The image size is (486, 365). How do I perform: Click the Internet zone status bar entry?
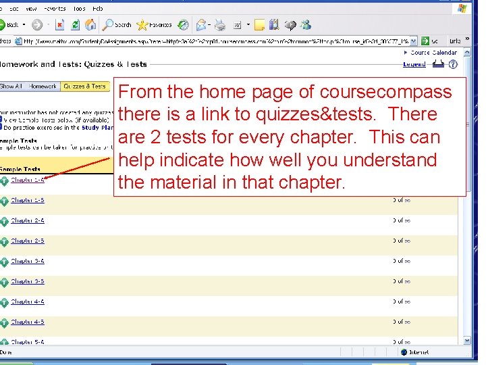pyautogui.click(x=414, y=352)
